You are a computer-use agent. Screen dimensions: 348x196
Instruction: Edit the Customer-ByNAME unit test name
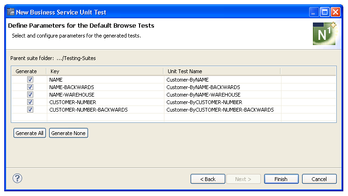pos(222,80)
